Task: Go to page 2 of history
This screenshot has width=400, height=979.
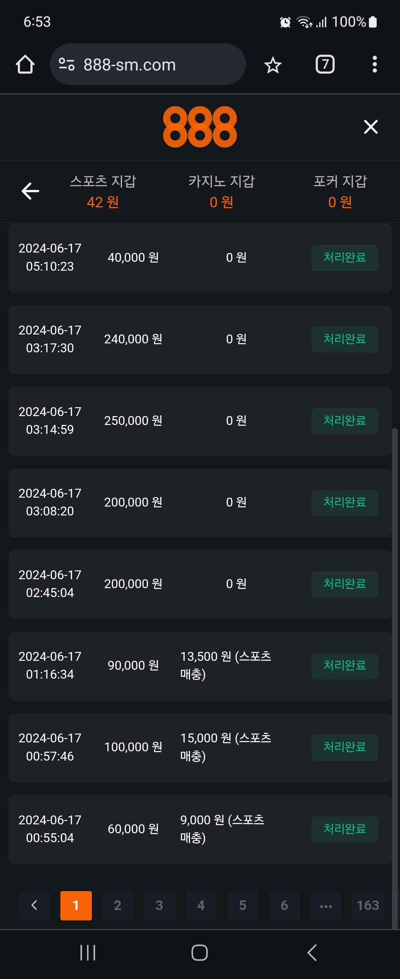Action: click(118, 905)
